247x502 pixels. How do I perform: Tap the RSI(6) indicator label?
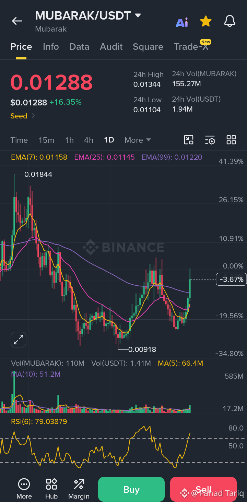point(39,421)
